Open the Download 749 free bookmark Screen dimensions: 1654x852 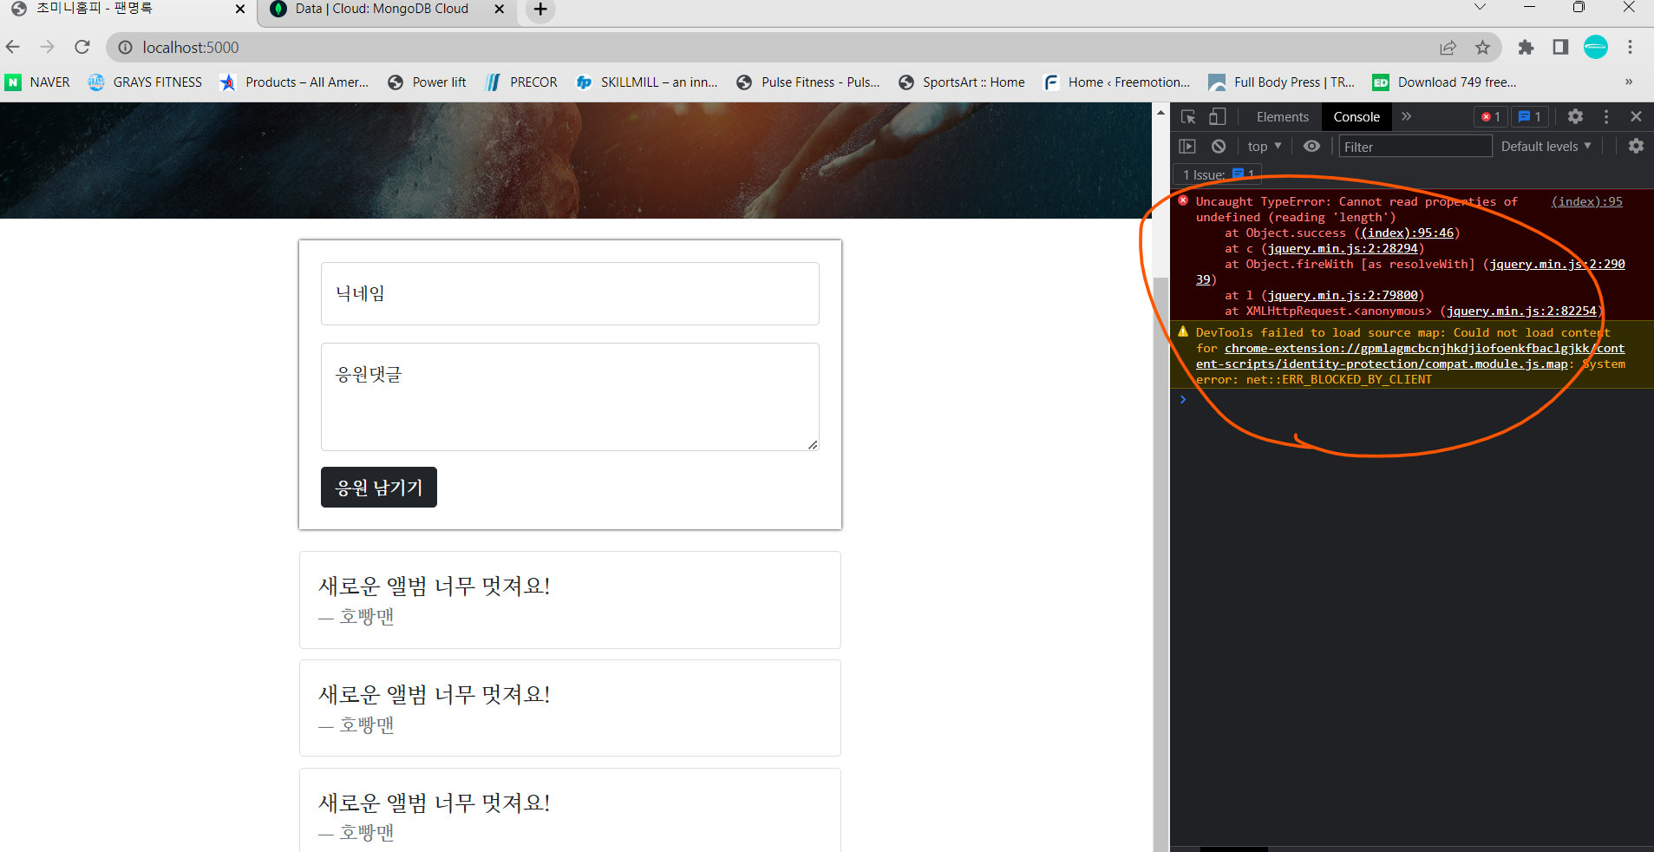coord(1445,82)
